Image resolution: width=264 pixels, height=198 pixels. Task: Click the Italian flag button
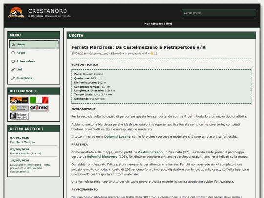[x=39, y=100]
